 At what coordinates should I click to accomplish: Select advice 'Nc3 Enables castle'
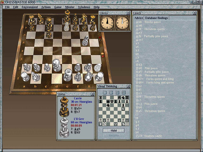point(149,136)
